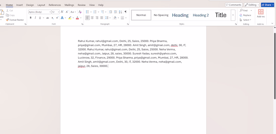
Task: Insert a numbered list
Action: pyautogui.click(x=95, y=12)
